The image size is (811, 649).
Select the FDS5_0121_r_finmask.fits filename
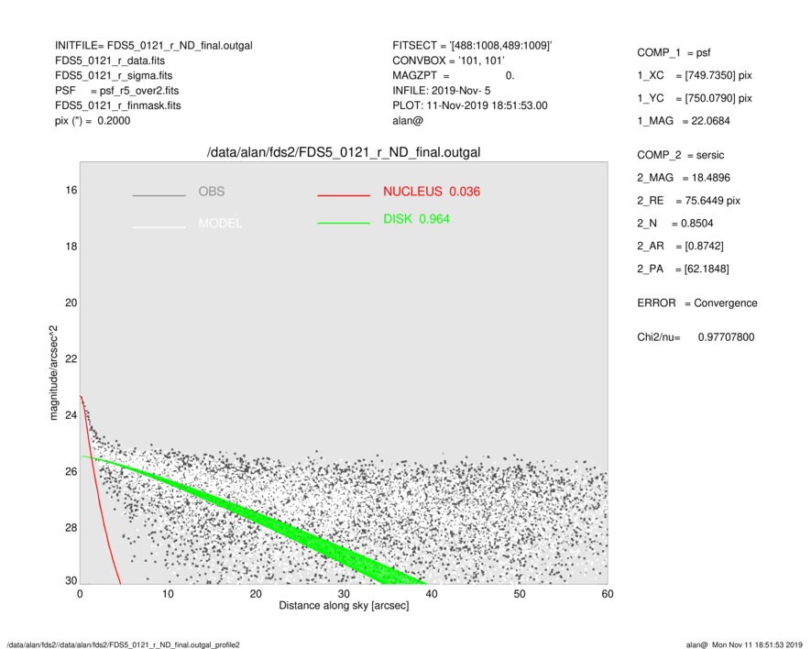(118, 105)
